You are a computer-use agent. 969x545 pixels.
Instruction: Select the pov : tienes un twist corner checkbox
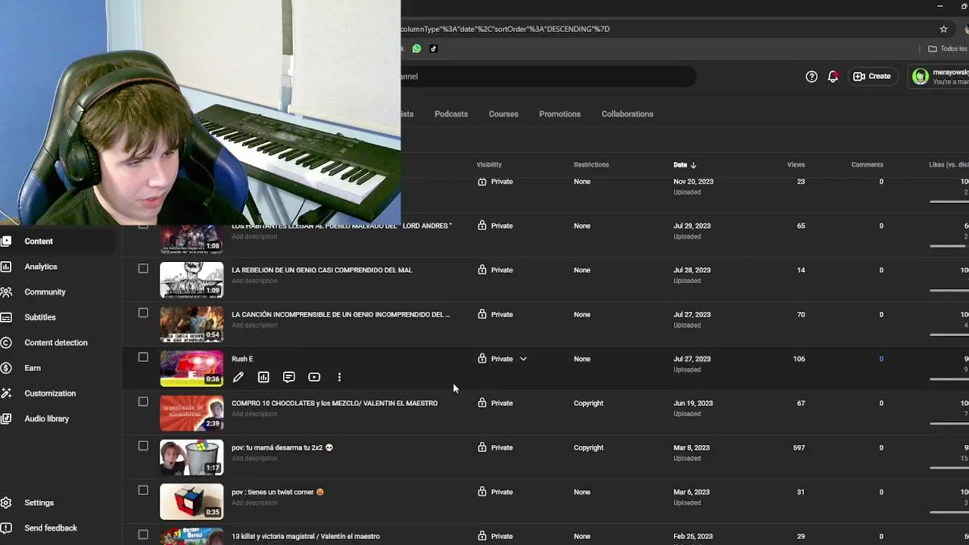pyautogui.click(x=143, y=490)
